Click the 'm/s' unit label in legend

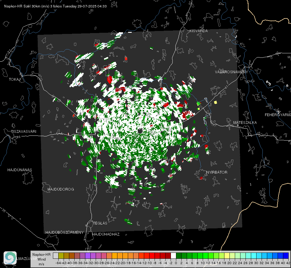coord(41,264)
